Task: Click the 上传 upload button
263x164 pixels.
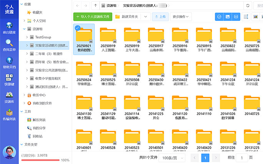Action: (160, 17)
